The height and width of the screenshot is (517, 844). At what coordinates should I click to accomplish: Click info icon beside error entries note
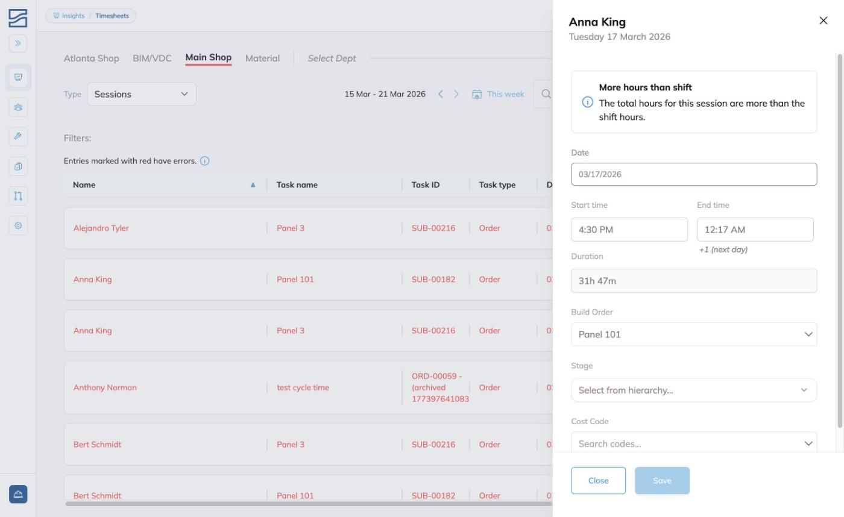click(205, 161)
